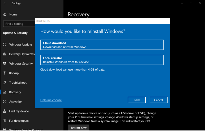This screenshot has width=205, height=131.
Task: Open the Troubleshoot section
Action: [18, 83]
